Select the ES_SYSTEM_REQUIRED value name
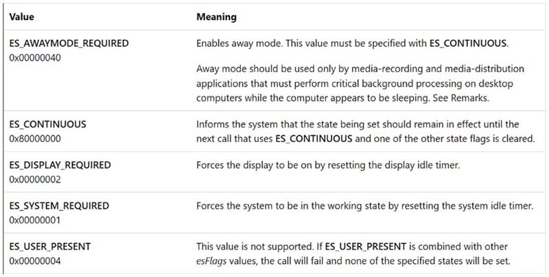 coord(59,206)
